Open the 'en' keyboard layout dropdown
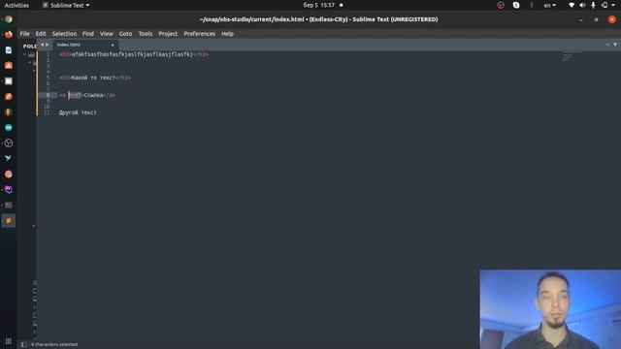This screenshot has height=349, width=621. tap(550, 5)
